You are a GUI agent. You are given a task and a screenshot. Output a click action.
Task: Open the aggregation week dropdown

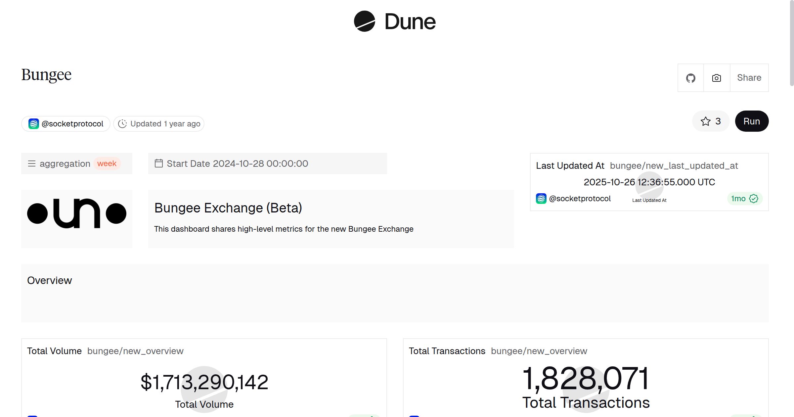(x=107, y=163)
